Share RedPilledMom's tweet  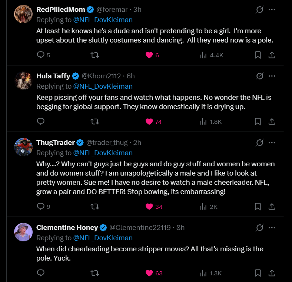tap(272, 55)
